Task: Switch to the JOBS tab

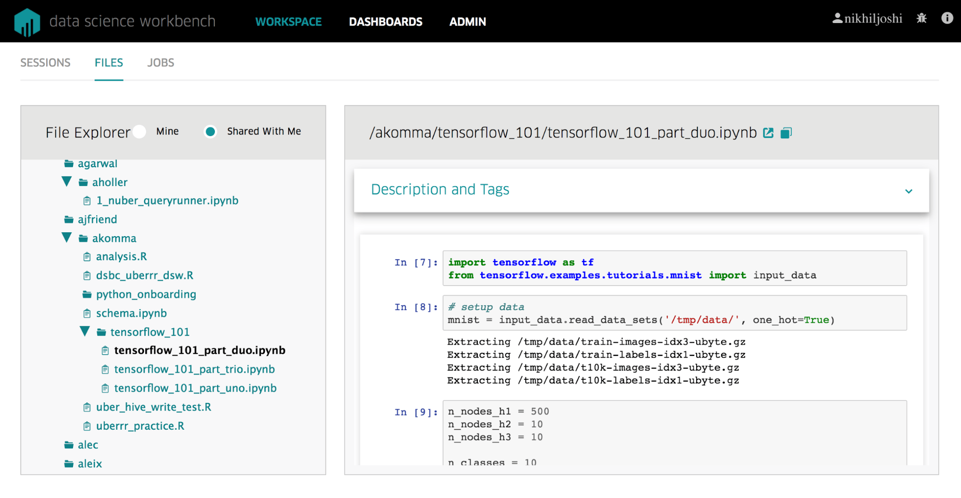Action: [x=160, y=62]
